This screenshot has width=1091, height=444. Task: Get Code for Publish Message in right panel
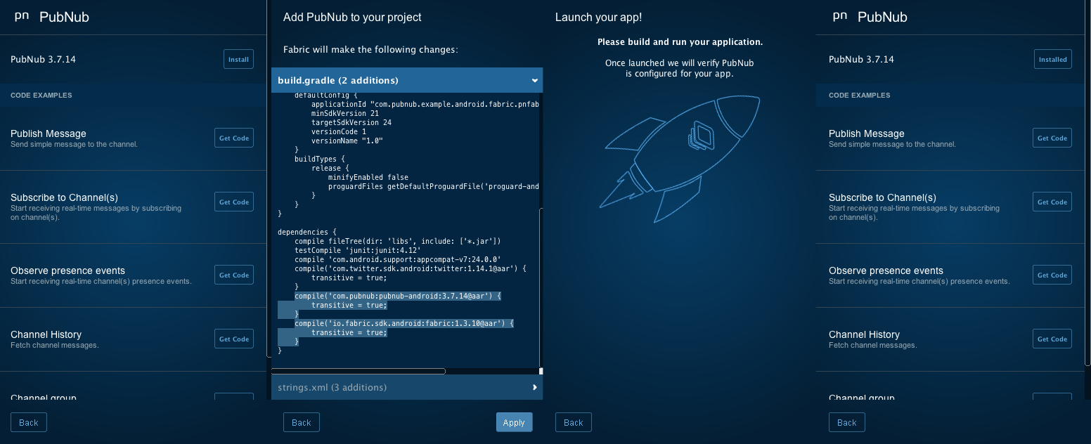point(1052,138)
